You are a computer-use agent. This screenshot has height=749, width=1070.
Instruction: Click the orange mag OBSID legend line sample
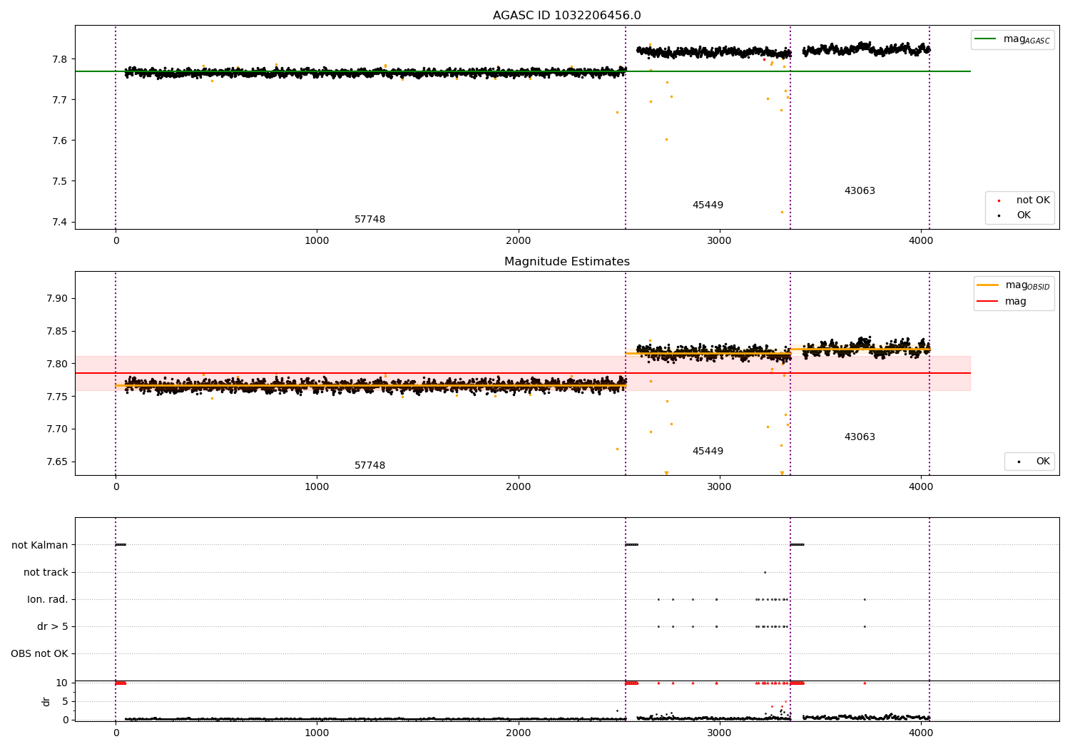pyautogui.click(x=987, y=285)
